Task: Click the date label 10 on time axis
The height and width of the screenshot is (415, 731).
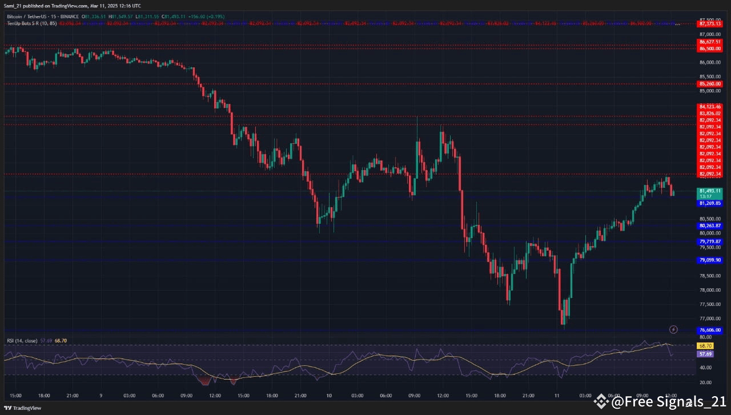Action: coord(329,396)
